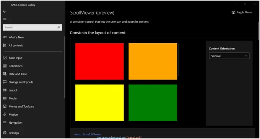Click the All controls list icon

(x=5, y=45)
